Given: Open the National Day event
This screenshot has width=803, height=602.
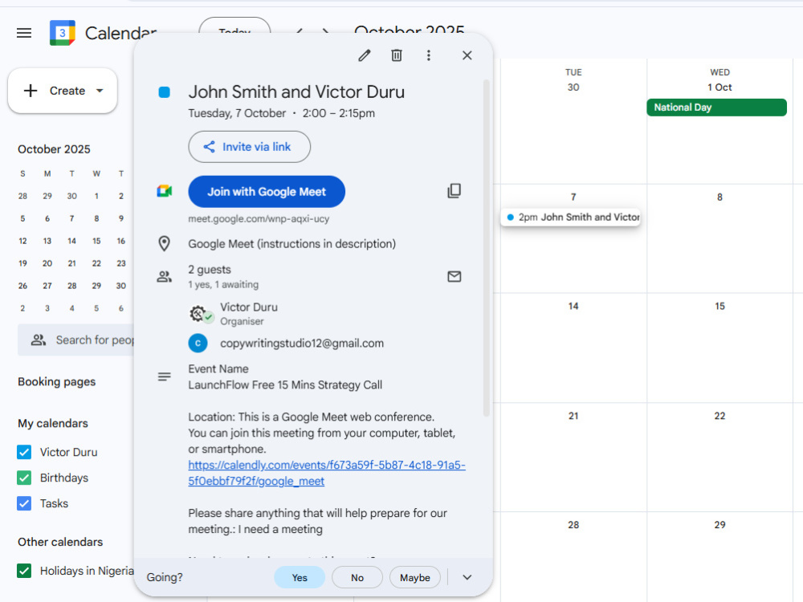Looking at the screenshot, I should 716,108.
